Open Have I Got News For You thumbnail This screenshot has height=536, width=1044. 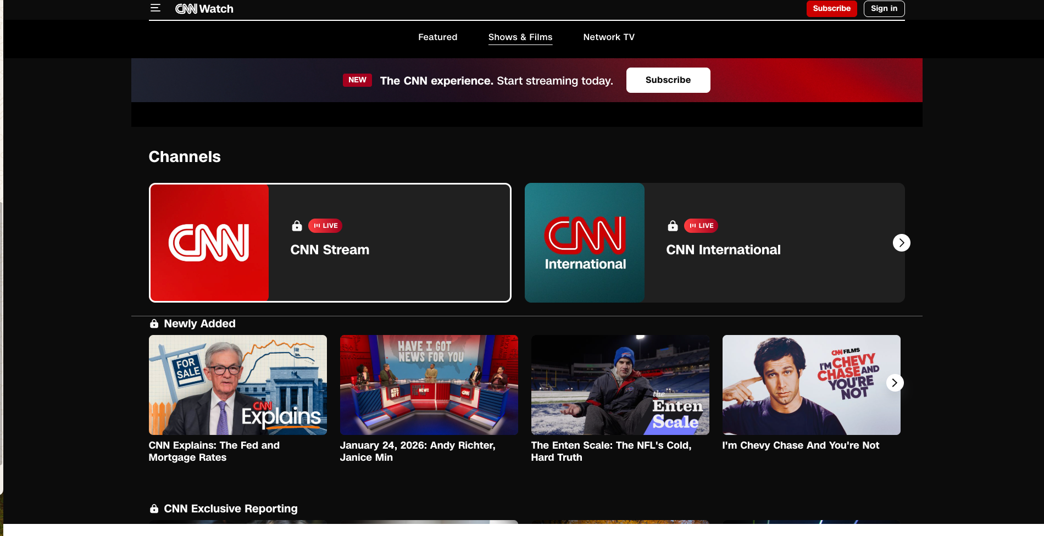429,385
